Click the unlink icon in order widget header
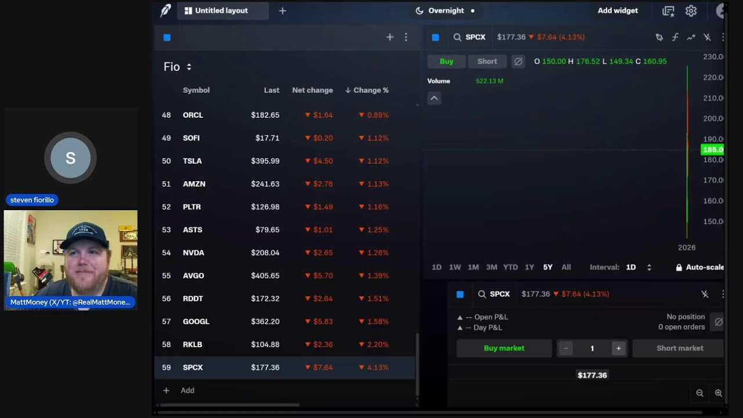Image resolution: width=743 pixels, height=418 pixels. (x=705, y=294)
